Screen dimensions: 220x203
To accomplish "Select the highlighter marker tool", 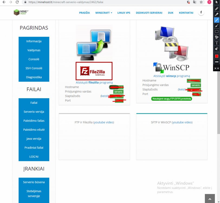I will click(x=217, y=14).
